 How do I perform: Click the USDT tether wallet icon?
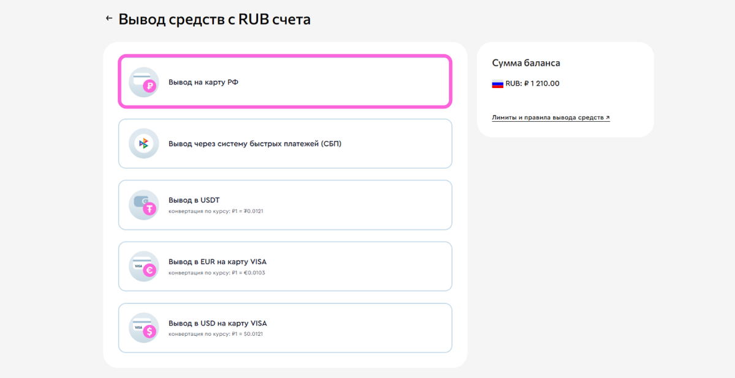point(144,205)
